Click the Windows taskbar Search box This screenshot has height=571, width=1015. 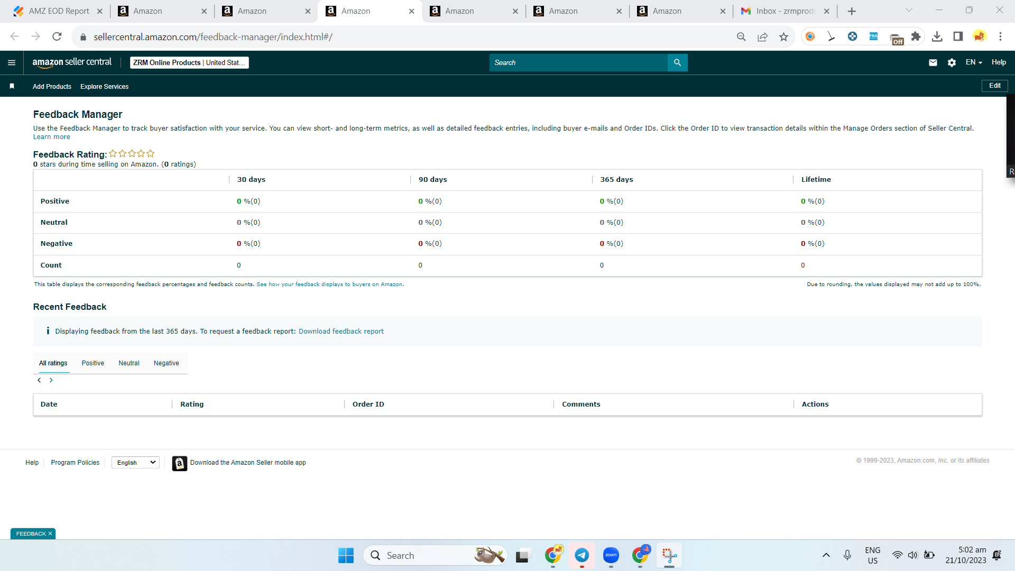click(x=435, y=556)
